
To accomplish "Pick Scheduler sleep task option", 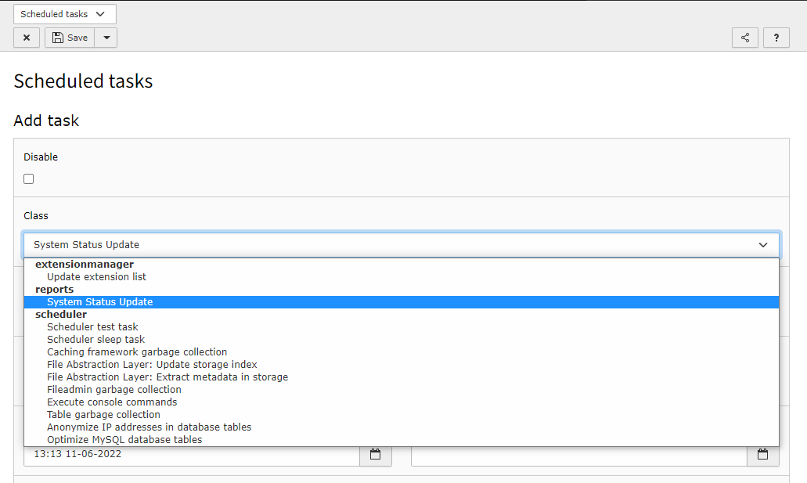I will (x=95, y=340).
